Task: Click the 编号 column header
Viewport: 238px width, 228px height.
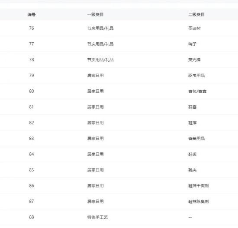Action: pyautogui.click(x=32, y=15)
